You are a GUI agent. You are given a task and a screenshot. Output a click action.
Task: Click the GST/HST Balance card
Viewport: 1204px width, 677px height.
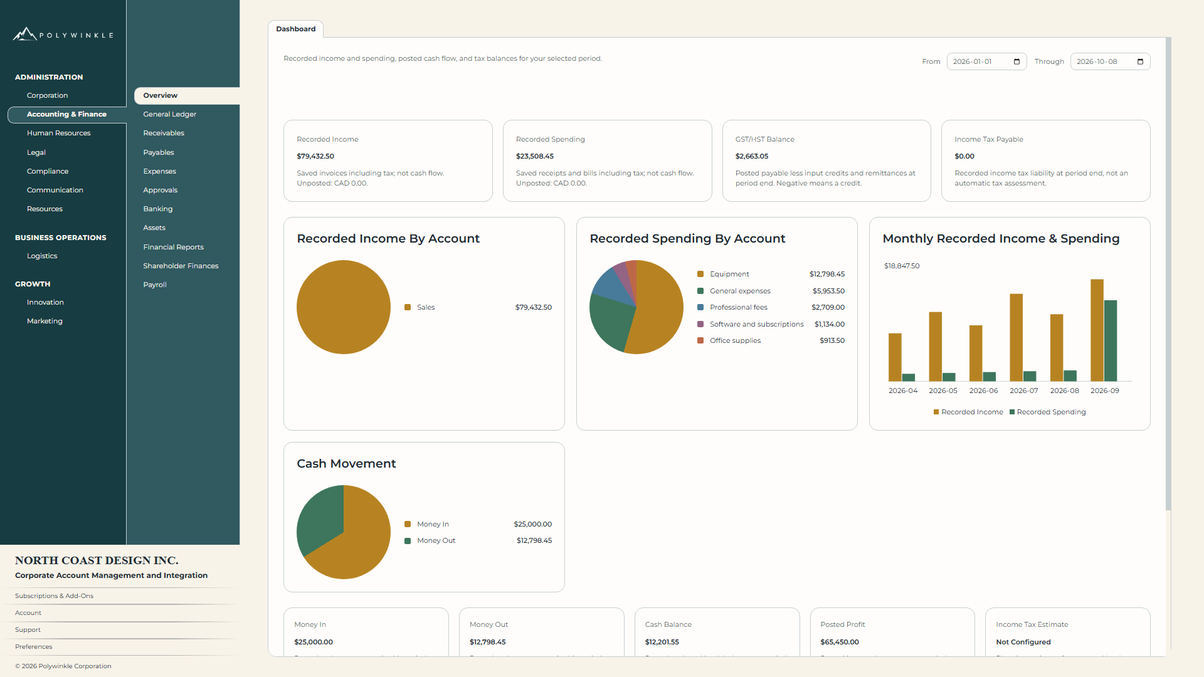click(826, 160)
